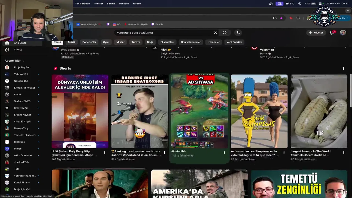Open the Twitch bookmark

click(x=157, y=24)
